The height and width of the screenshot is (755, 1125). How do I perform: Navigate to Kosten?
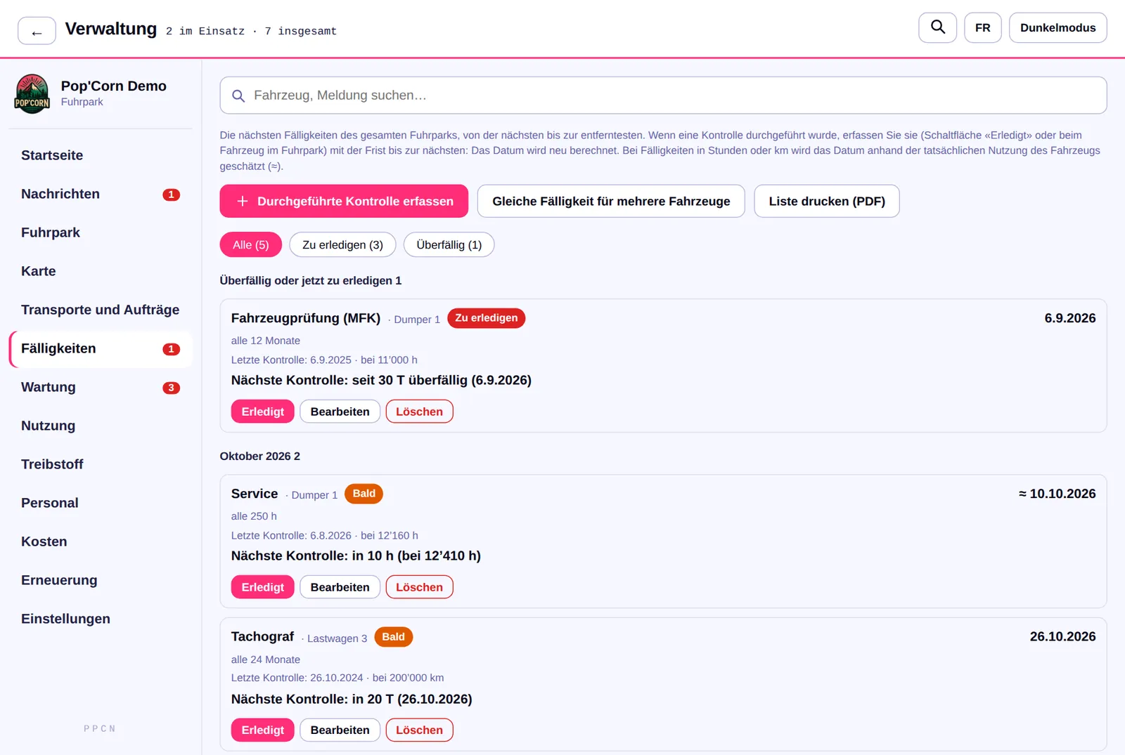tap(101, 541)
